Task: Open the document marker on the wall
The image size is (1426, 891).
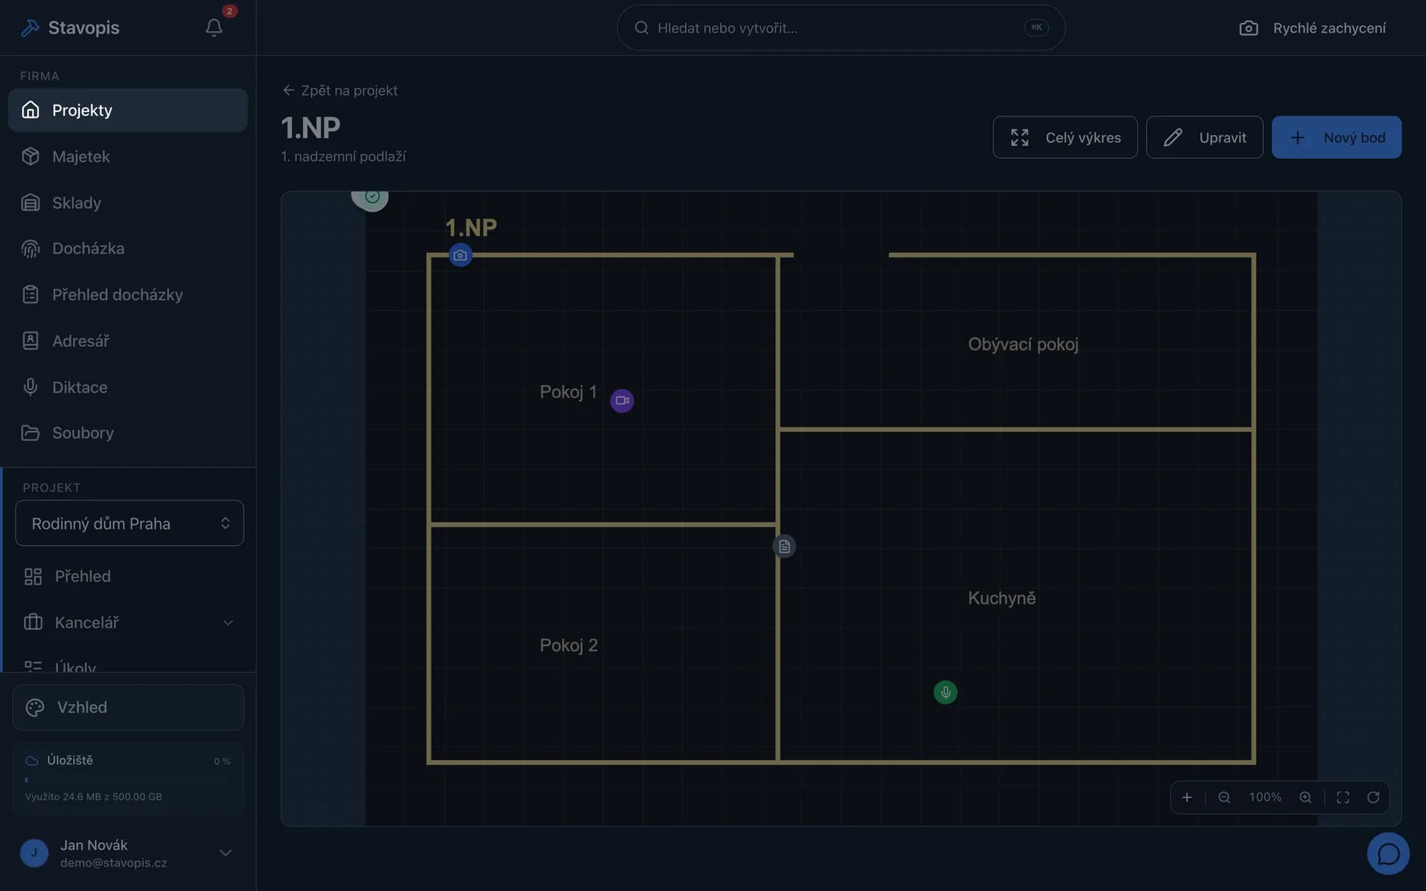Action: (784, 546)
